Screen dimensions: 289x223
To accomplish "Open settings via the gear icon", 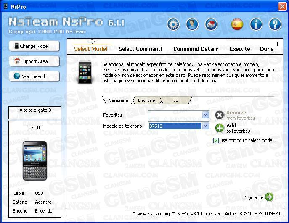I will [x=173, y=24].
